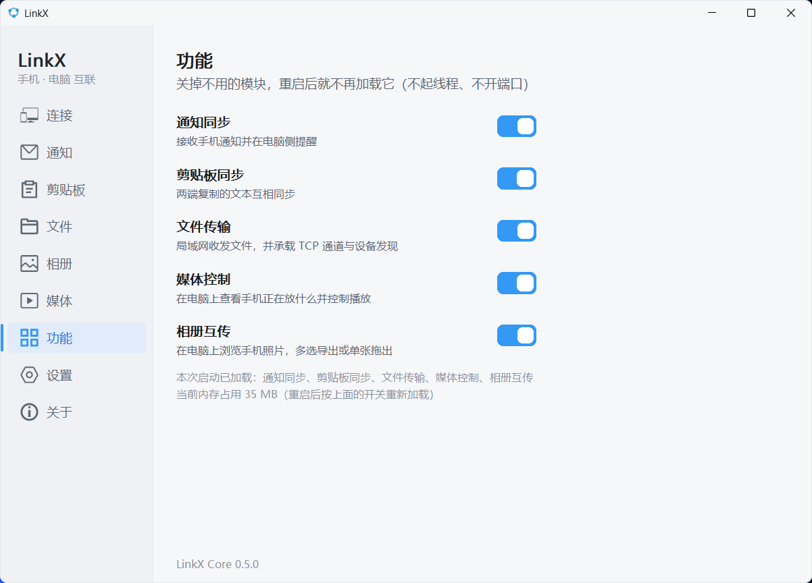Click the 设置 hexagon gear icon
Image resolution: width=812 pixels, height=583 pixels.
coord(29,375)
